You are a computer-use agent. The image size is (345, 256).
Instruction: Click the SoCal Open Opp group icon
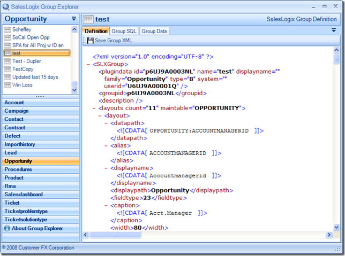pos(7,37)
